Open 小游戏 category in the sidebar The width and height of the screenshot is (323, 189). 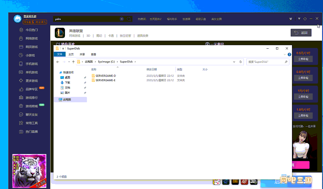tap(27, 55)
